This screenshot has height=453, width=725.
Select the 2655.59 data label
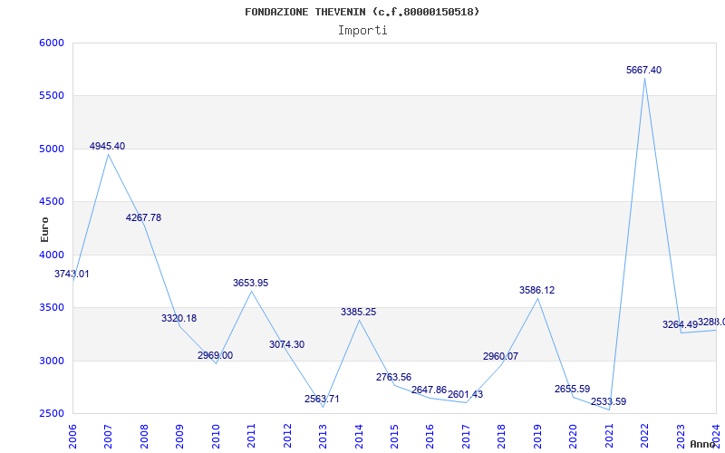[573, 390]
